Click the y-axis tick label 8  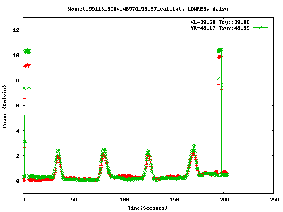tap(18, 80)
